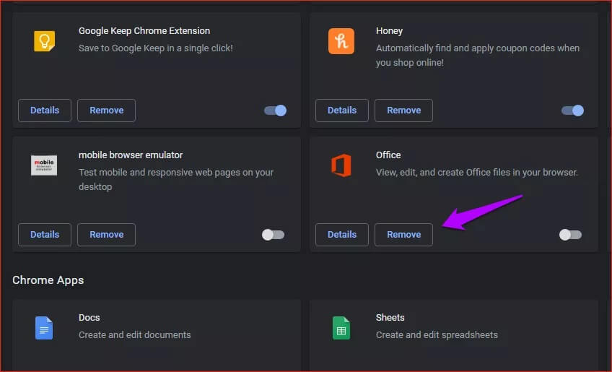Show Details for the Office extension
This screenshot has height=372, width=612.
(x=342, y=235)
